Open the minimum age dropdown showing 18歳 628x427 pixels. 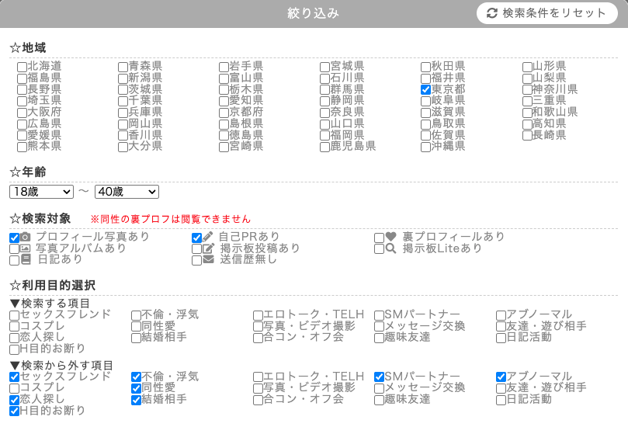41,191
